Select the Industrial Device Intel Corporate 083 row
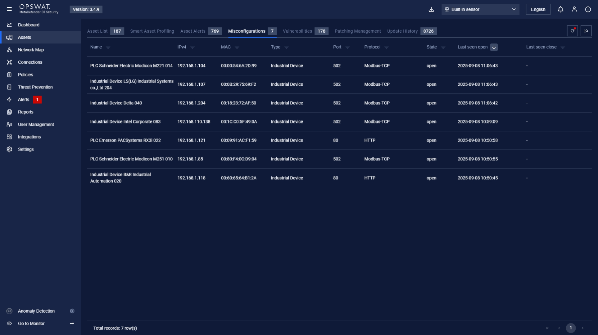The width and height of the screenshot is (598, 335). click(339, 122)
